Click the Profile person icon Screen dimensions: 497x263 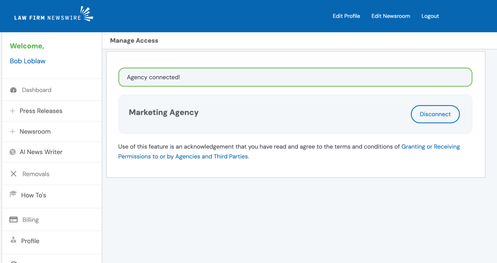point(13,240)
